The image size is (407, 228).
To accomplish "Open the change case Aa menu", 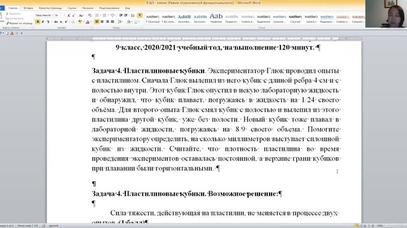I will [81, 15].
